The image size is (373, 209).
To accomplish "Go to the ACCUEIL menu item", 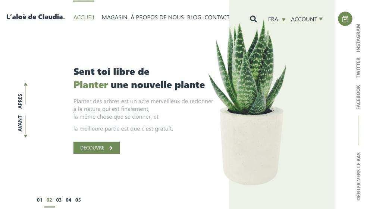I will click(x=84, y=17).
